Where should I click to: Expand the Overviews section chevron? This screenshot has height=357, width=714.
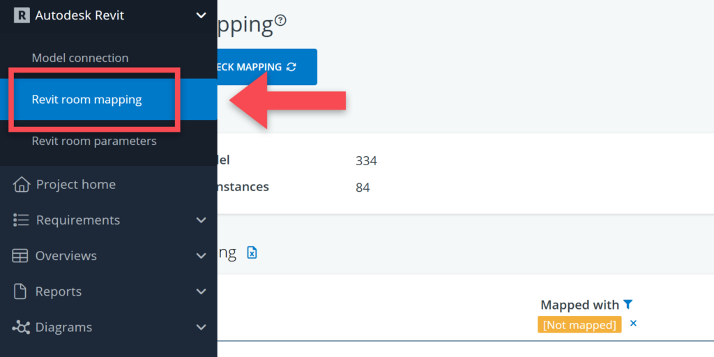[x=201, y=256]
